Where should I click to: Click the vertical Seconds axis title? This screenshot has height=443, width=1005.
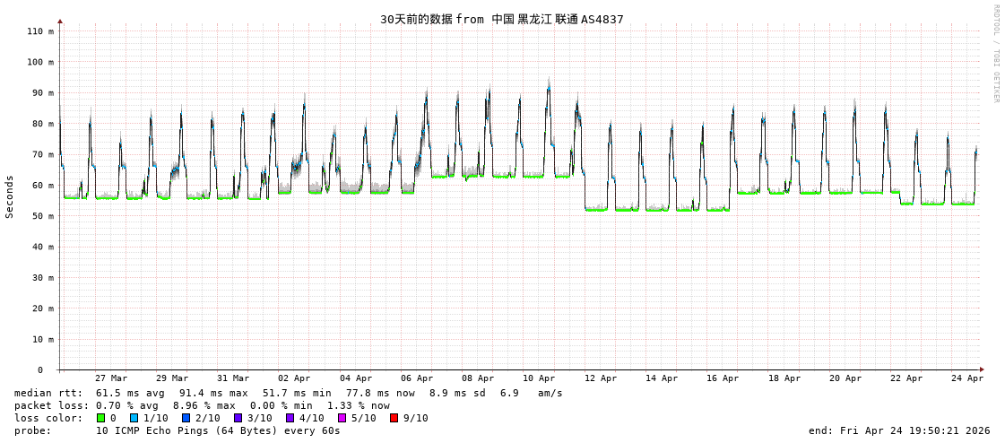pyautogui.click(x=10, y=196)
